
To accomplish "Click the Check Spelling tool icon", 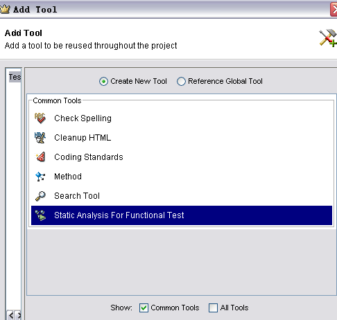I will click(x=40, y=118).
